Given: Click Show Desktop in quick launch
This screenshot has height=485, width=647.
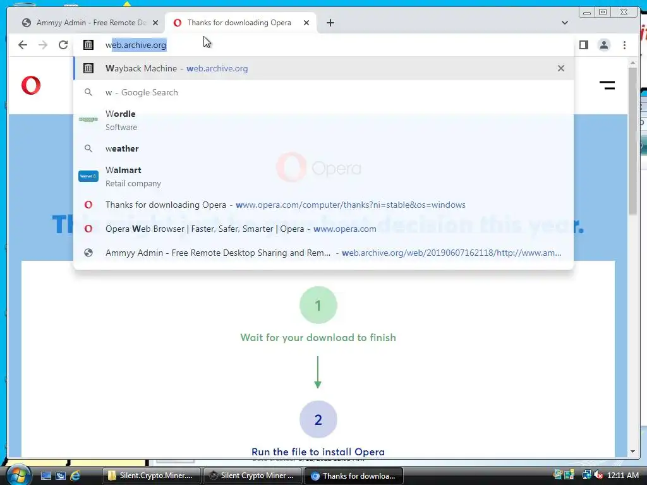Looking at the screenshot, I should pyautogui.click(x=45, y=476).
